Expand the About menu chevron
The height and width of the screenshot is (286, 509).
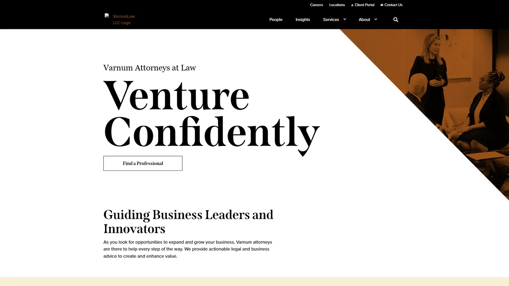(376, 19)
